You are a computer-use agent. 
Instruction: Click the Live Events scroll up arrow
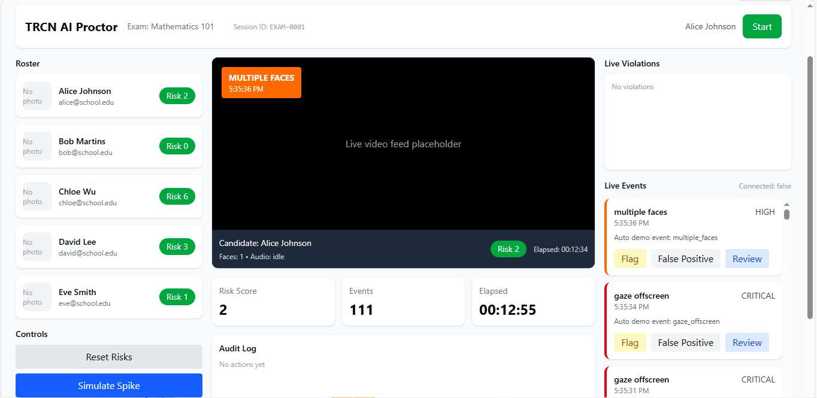tap(786, 205)
